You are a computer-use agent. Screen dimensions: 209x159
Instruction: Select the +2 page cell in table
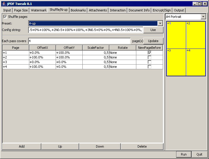click(x=16, y=57)
